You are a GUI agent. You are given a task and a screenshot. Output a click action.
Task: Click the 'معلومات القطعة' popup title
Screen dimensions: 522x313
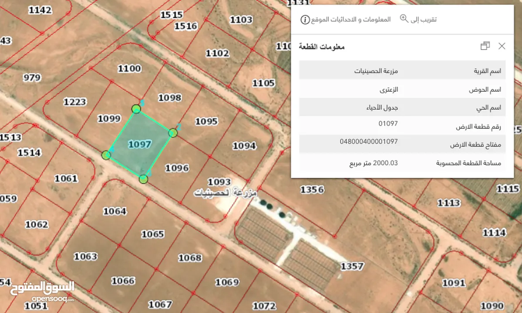322,47
